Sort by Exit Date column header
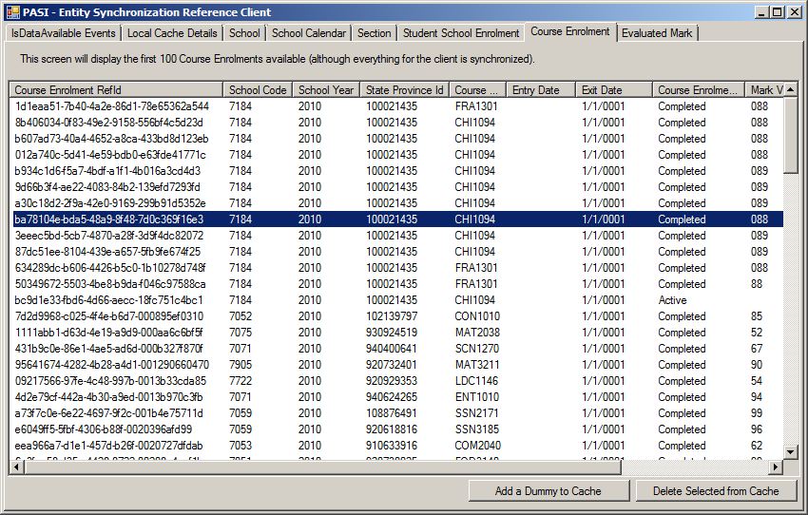This screenshot has width=808, height=515. 613,90
